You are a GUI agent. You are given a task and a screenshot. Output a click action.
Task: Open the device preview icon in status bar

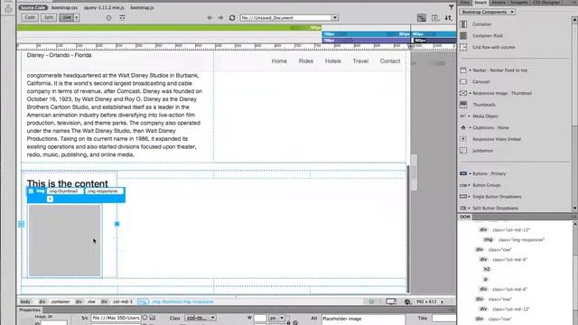pos(391,302)
